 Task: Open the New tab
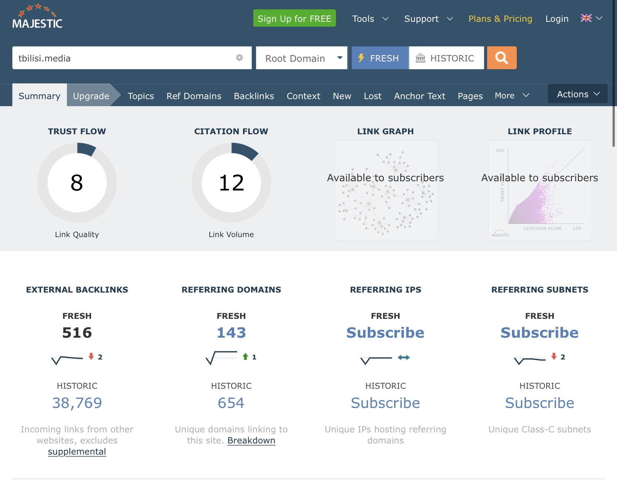[x=342, y=96]
